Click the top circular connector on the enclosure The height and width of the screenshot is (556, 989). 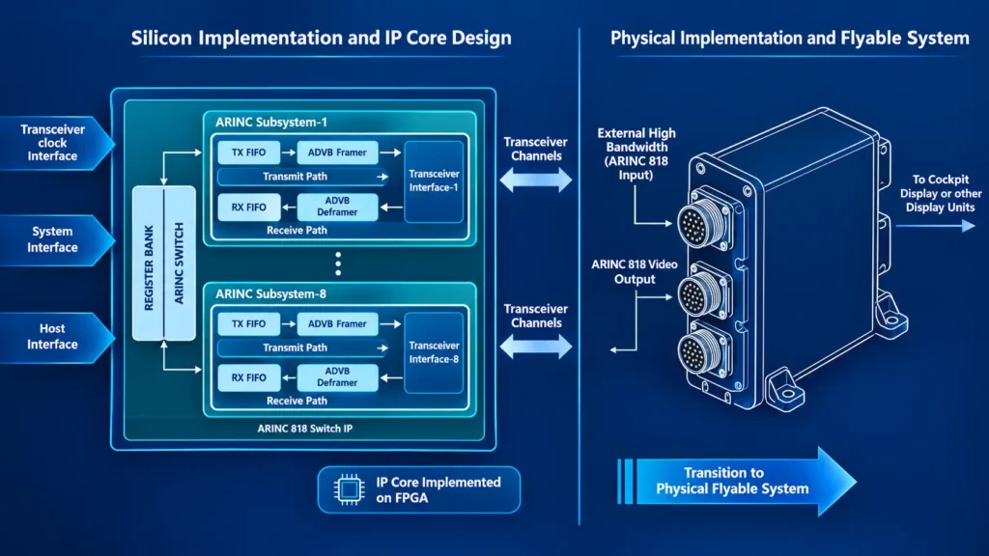pyautogui.click(x=702, y=223)
